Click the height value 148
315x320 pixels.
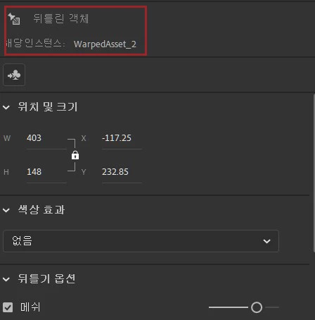pyautogui.click(x=34, y=172)
